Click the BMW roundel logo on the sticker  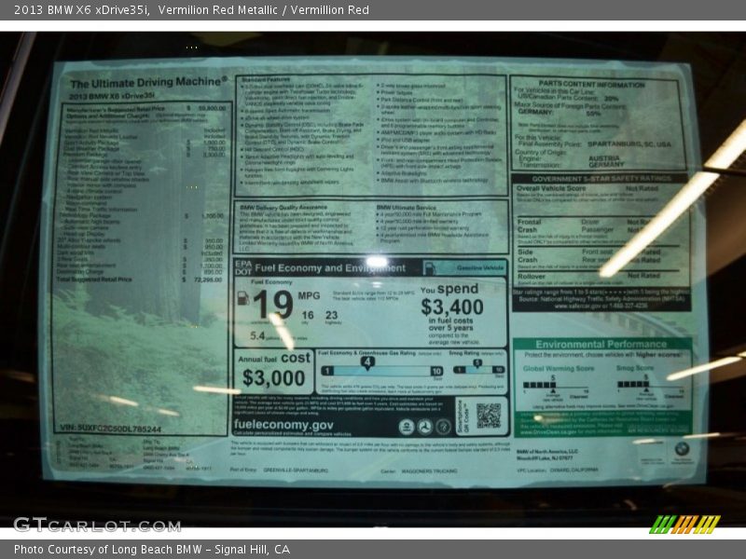(682, 448)
